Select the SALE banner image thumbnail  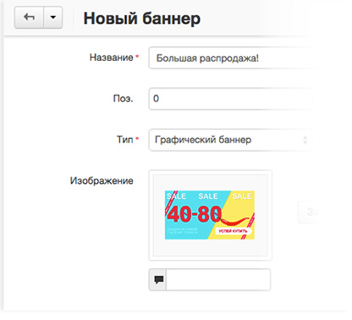pos(210,215)
